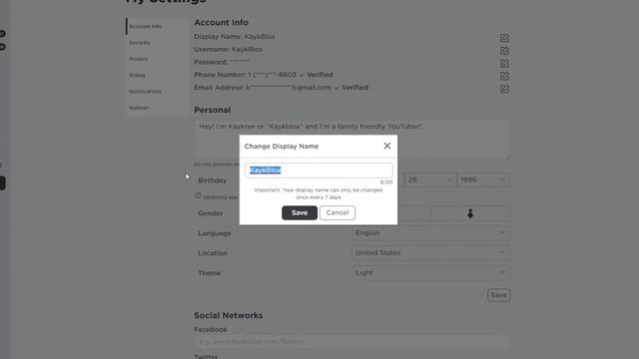The width and height of the screenshot is (639, 359).
Task: Edit the Password with pencil icon
Action: click(504, 63)
